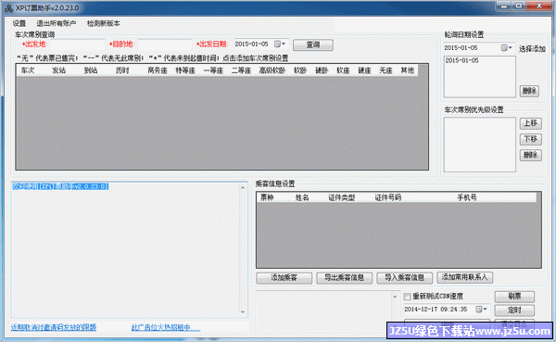Click the 添加乘客 button
The width and height of the screenshot is (556, 342).
(284, 277)
